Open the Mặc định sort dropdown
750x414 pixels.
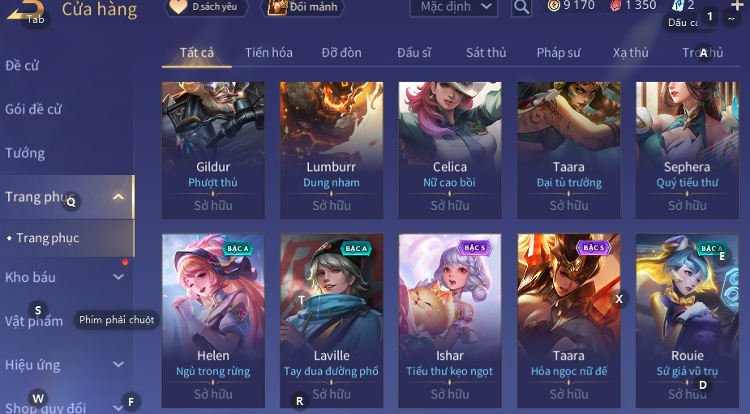[x=453, y=7]
